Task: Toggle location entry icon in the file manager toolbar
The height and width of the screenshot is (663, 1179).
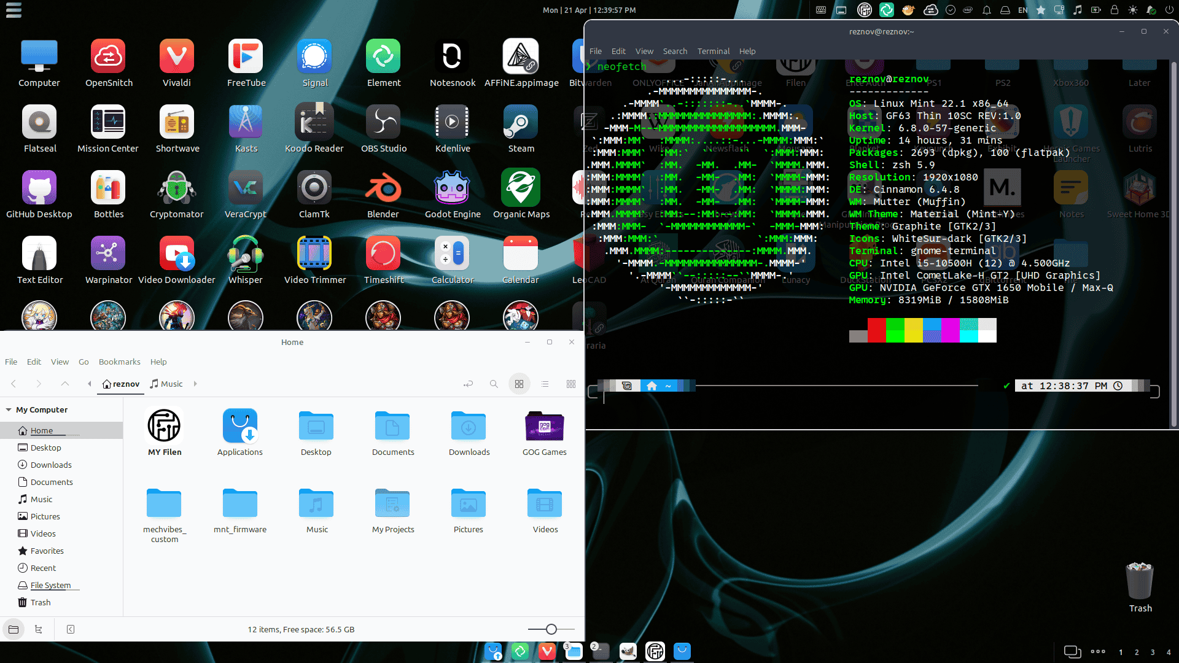Action: pos(469,384)
